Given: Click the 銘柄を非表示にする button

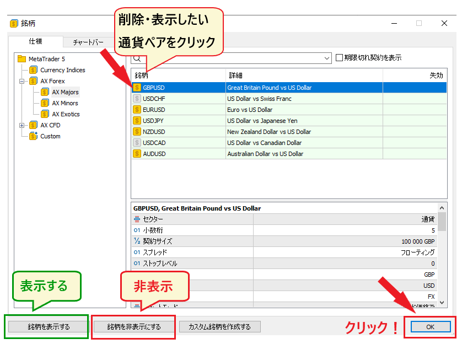Looking at the screenshot, I should point(134,327).
